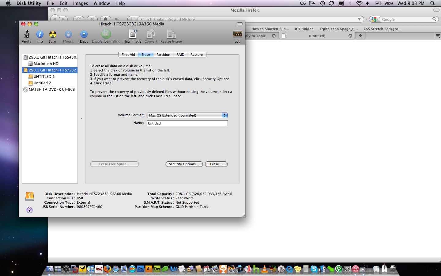
Task: Click the Wi-Fi status icon
Action: (359, 3)
